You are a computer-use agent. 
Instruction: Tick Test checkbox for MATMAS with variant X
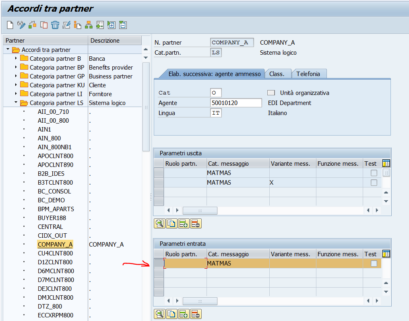[x=374, y=182]
